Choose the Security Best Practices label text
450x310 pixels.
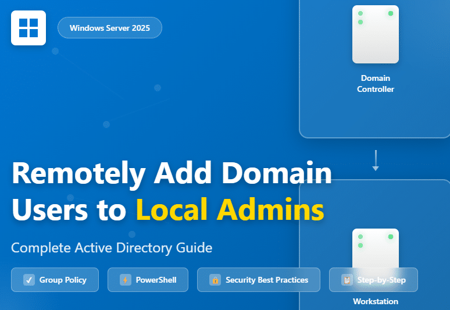[x=266, y=280]
